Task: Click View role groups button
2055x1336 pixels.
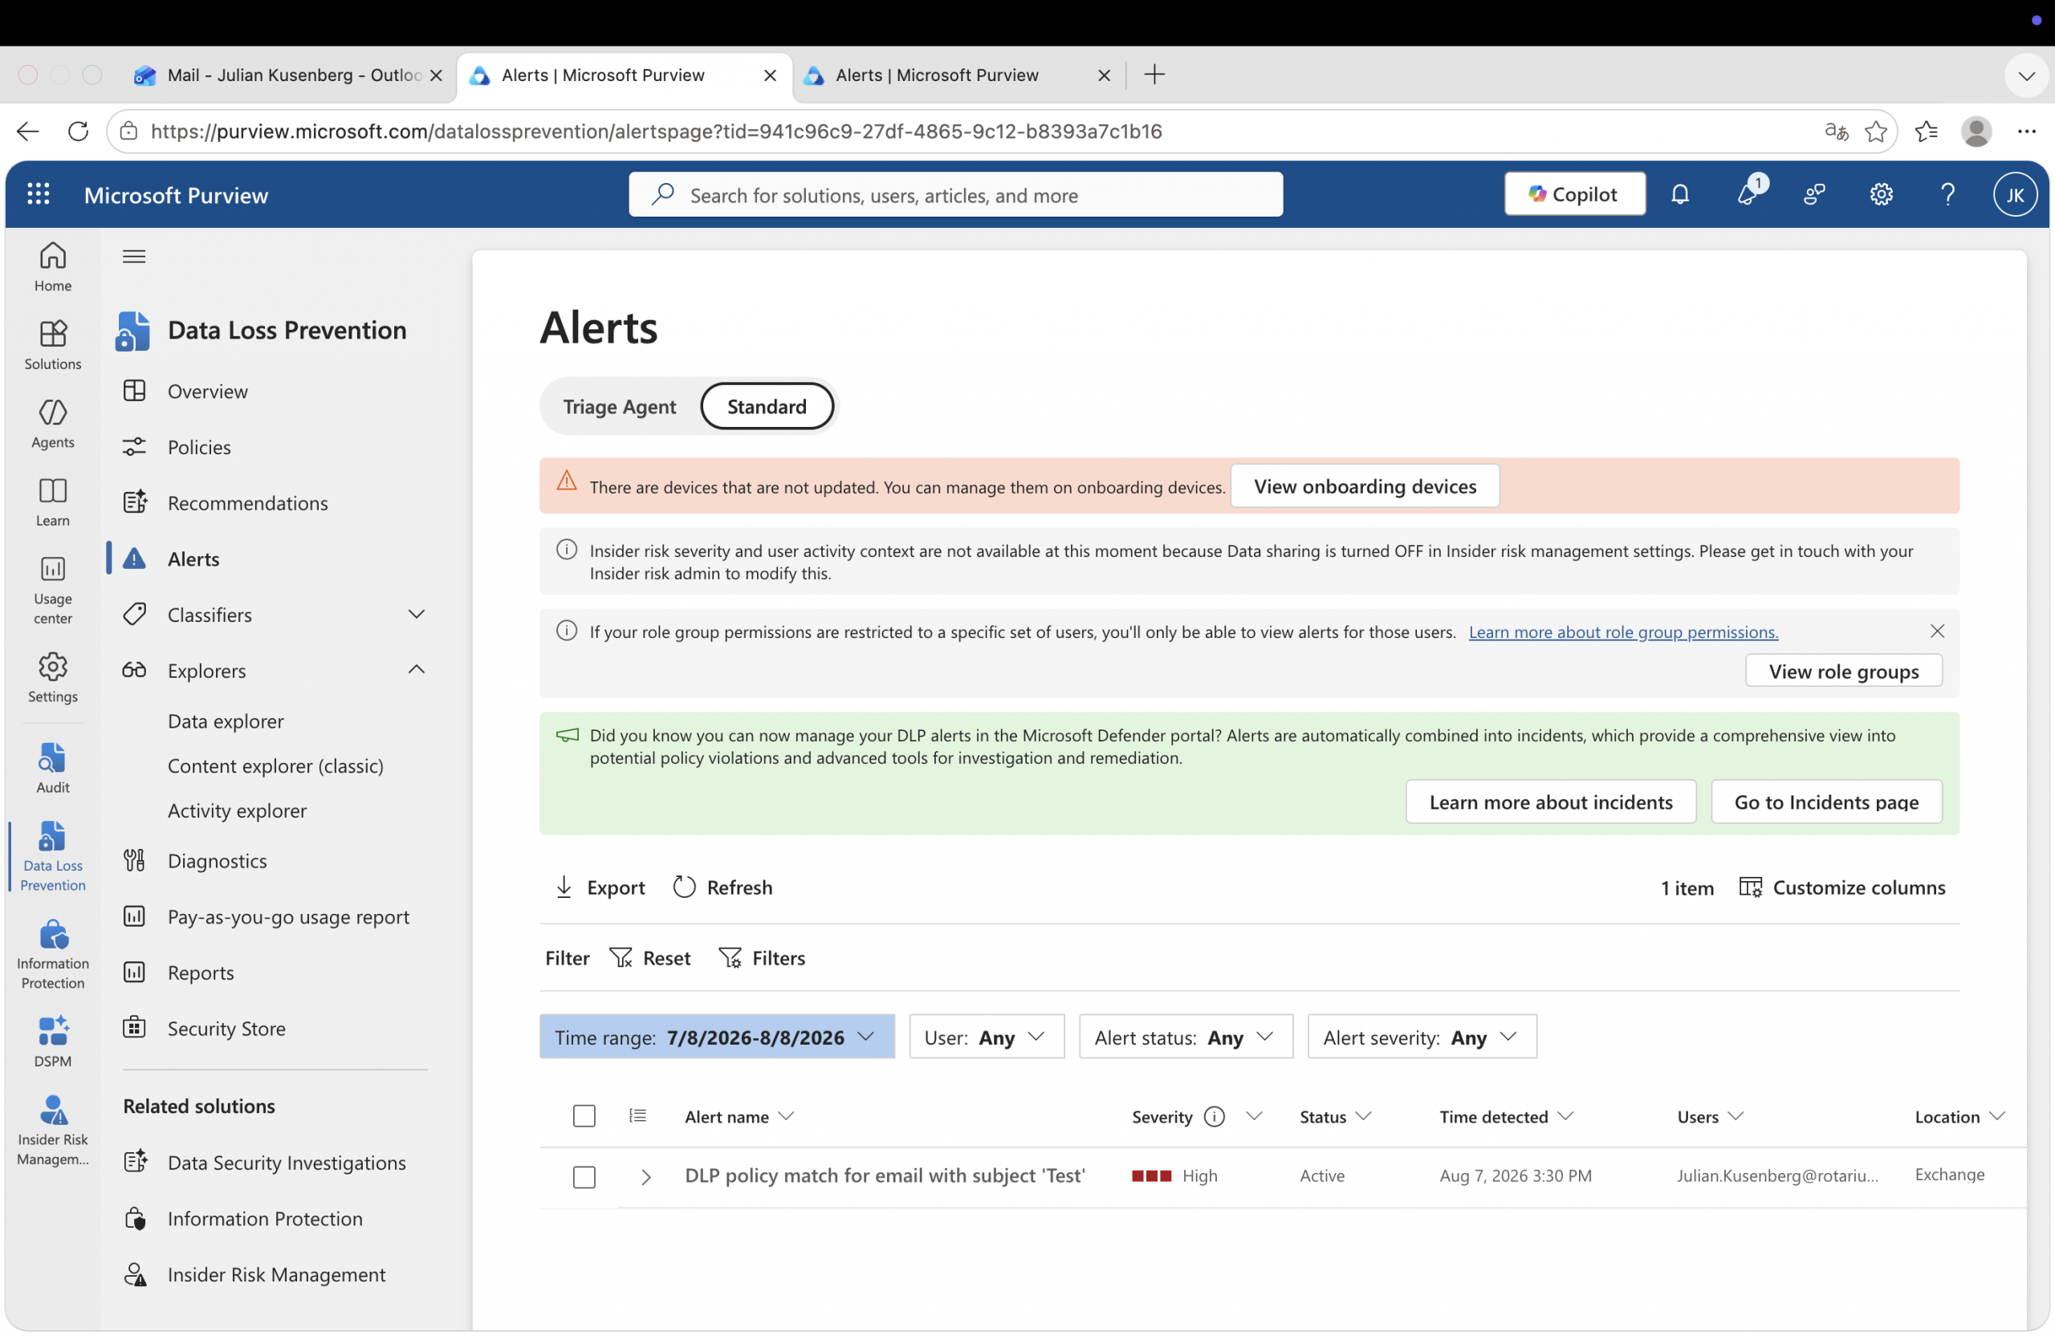Action: (x=1843, y=671)
